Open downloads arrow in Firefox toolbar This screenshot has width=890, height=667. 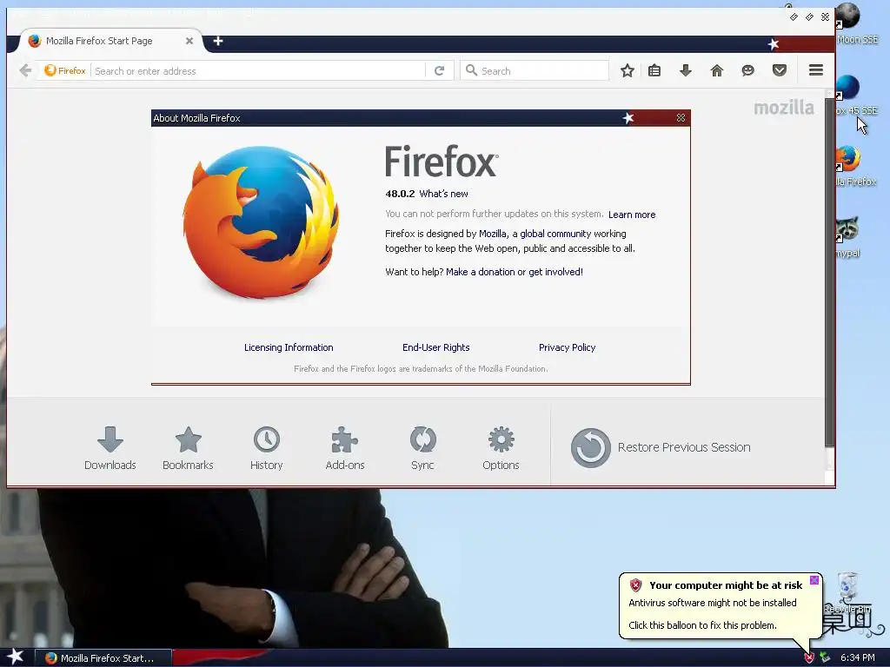click(x=686, y=70)
